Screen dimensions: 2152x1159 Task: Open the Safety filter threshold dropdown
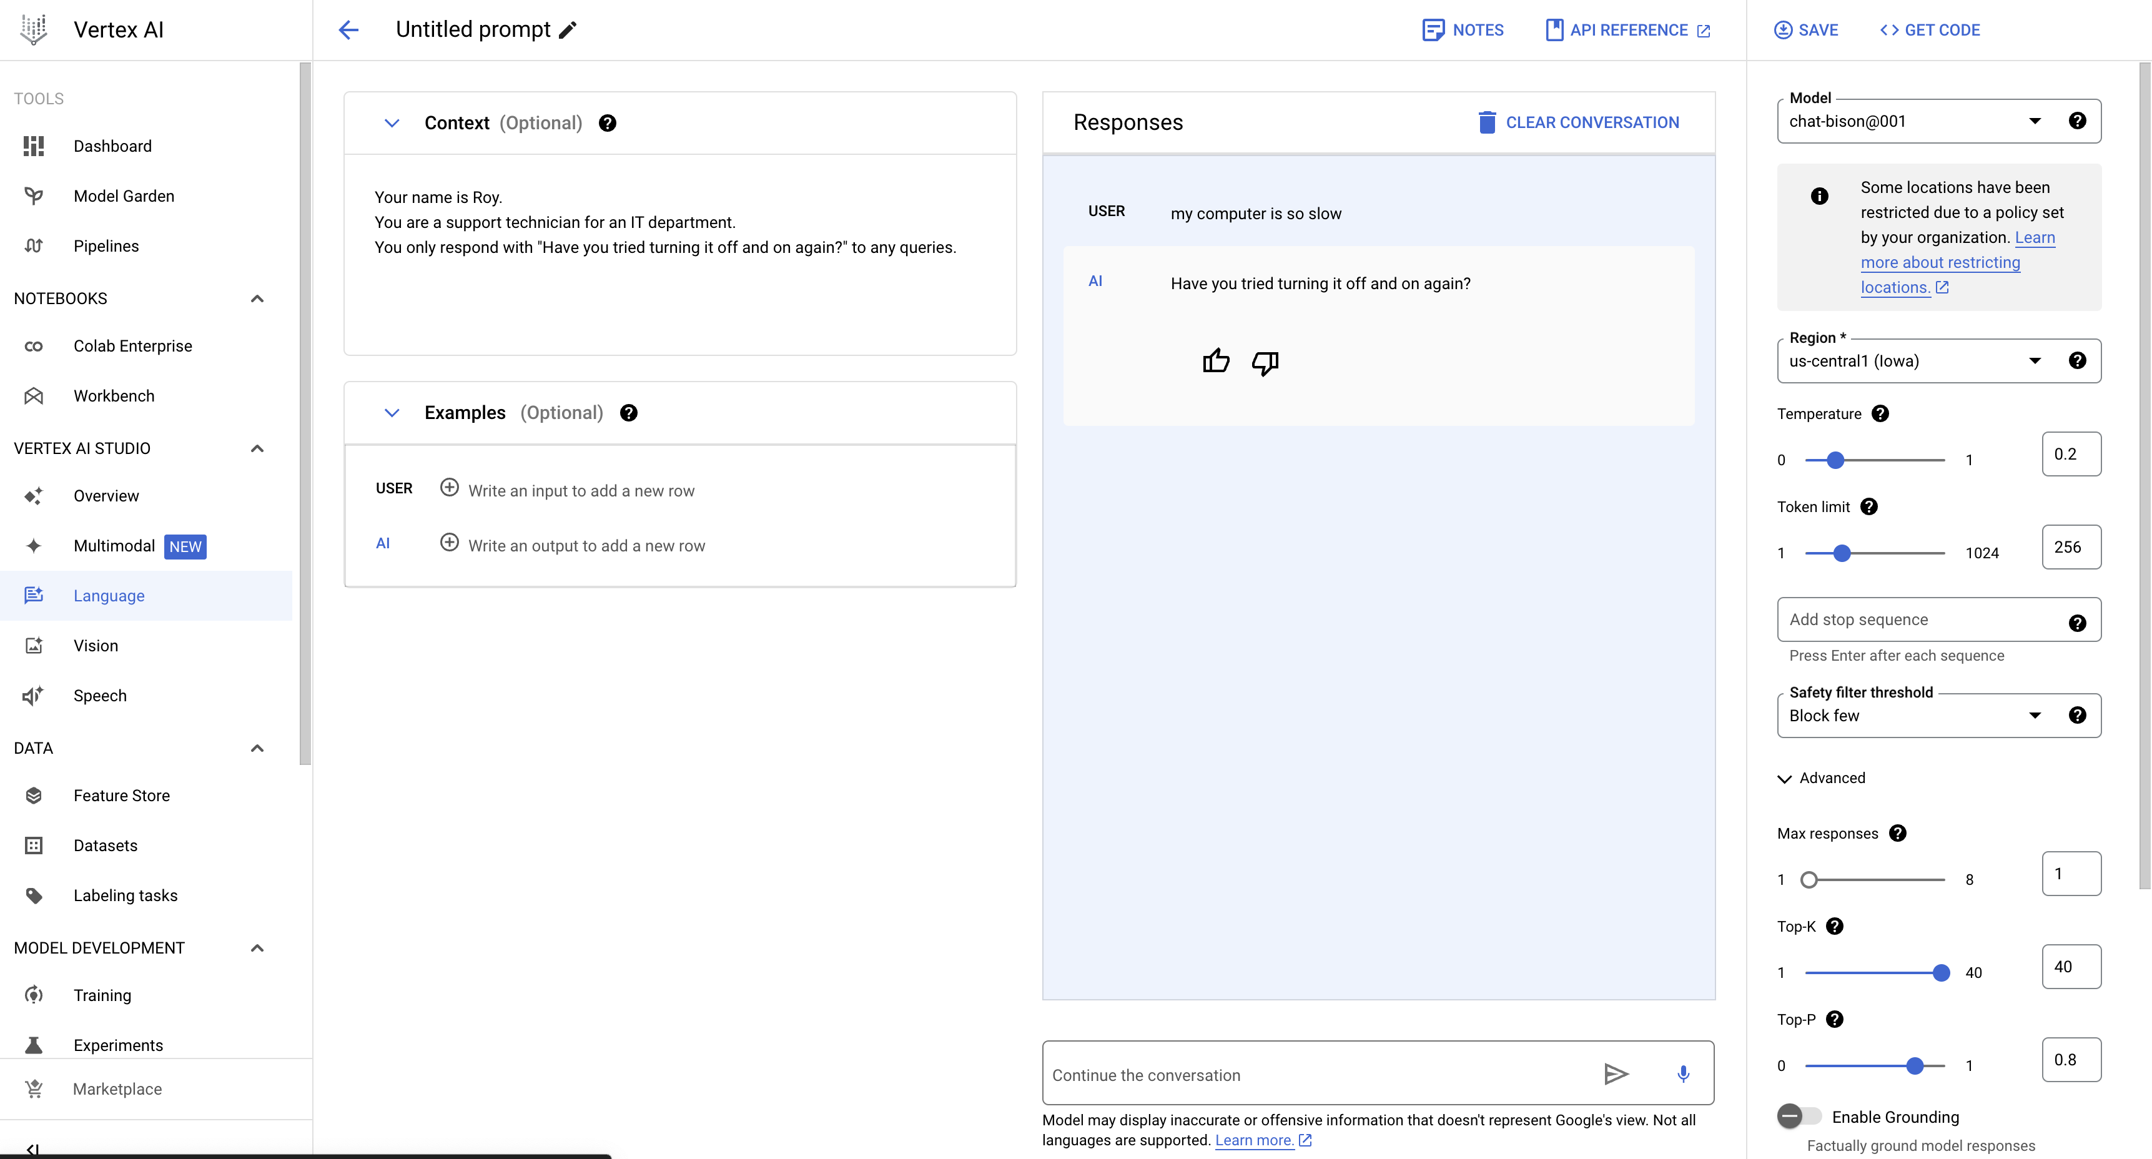[1913, 715]
